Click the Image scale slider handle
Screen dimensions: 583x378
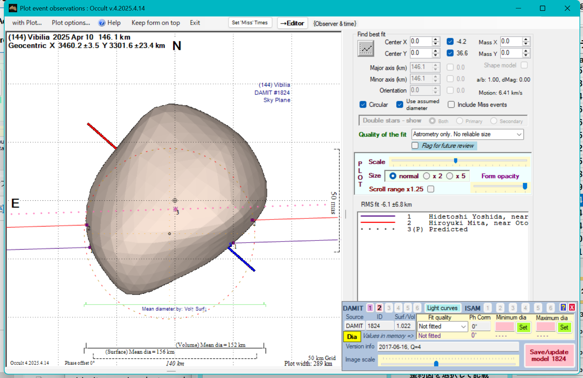tap(436, 364)
